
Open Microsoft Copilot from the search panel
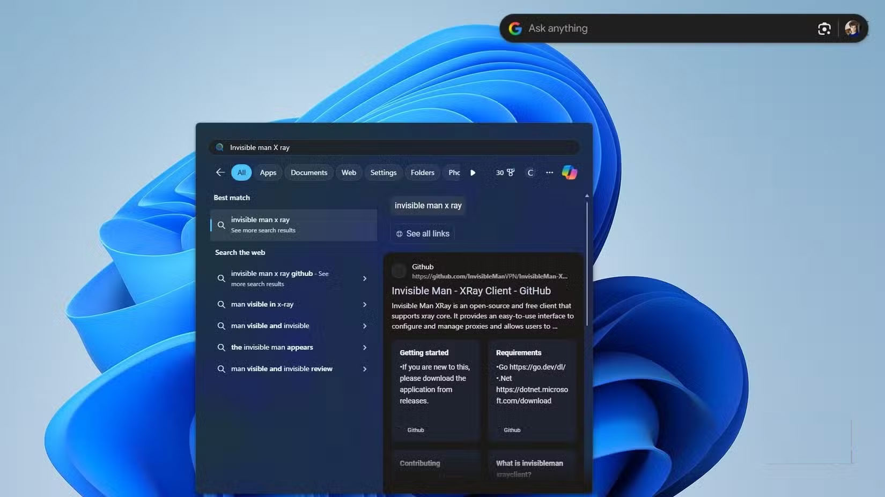click(x=569, y=172)
